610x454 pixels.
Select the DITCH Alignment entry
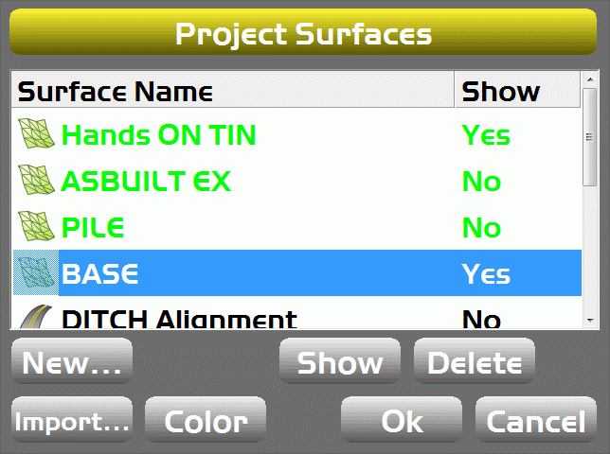179,320
